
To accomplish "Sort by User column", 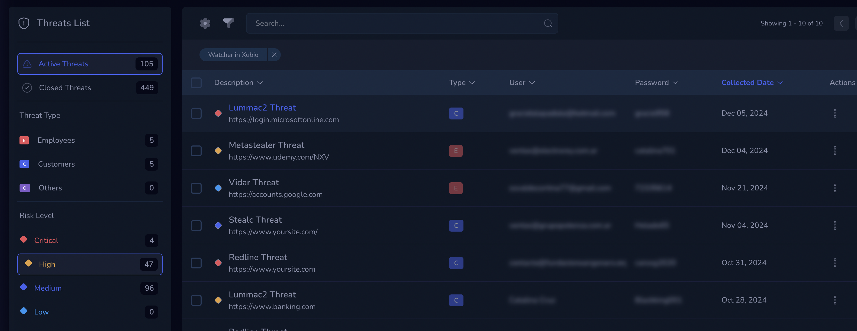I will pyautogui.click(x=522, y=83).
